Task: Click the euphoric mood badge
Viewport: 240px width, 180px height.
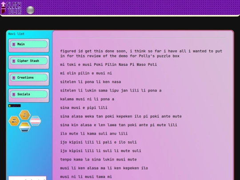Action: (14, 106)
